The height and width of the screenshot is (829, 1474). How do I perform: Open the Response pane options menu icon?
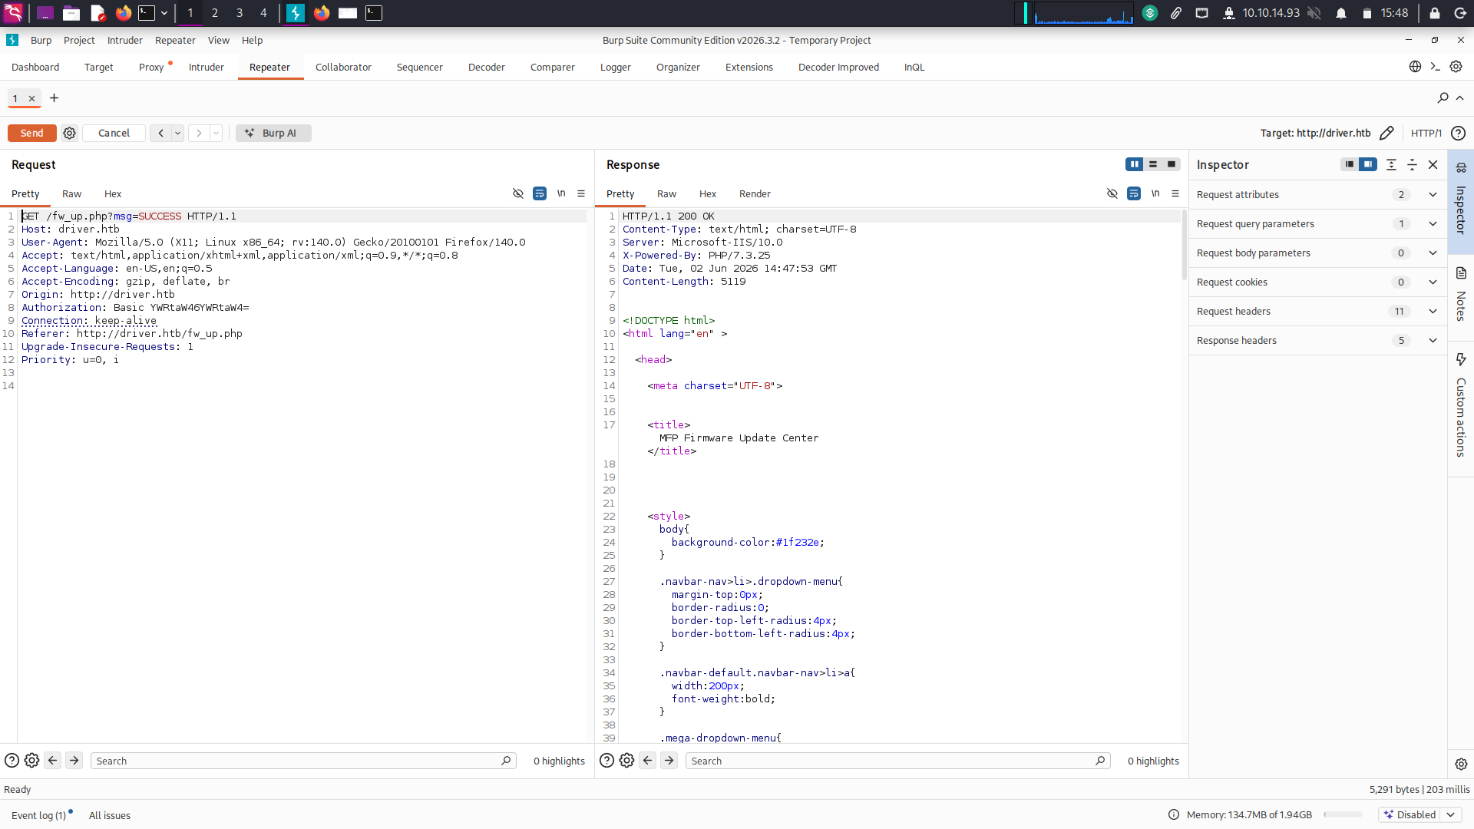1175,193
